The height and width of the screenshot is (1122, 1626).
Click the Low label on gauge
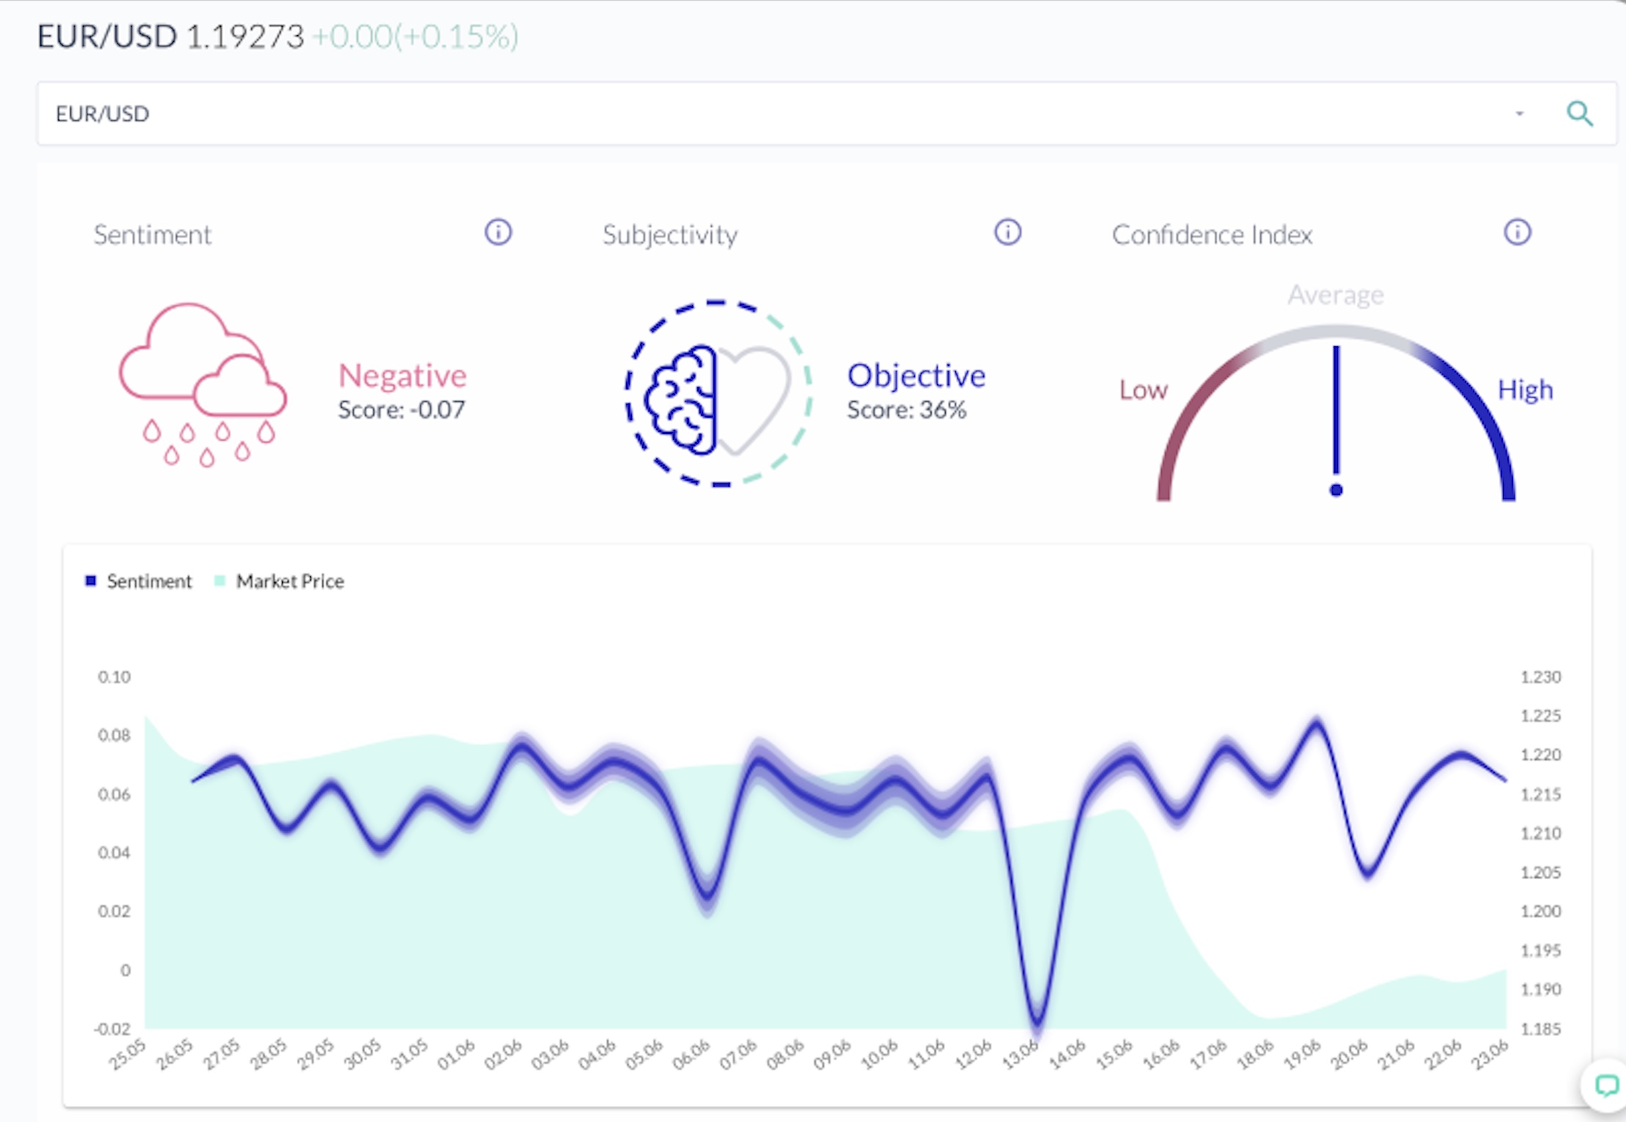pyautogui.click(x=1143, y=390)
